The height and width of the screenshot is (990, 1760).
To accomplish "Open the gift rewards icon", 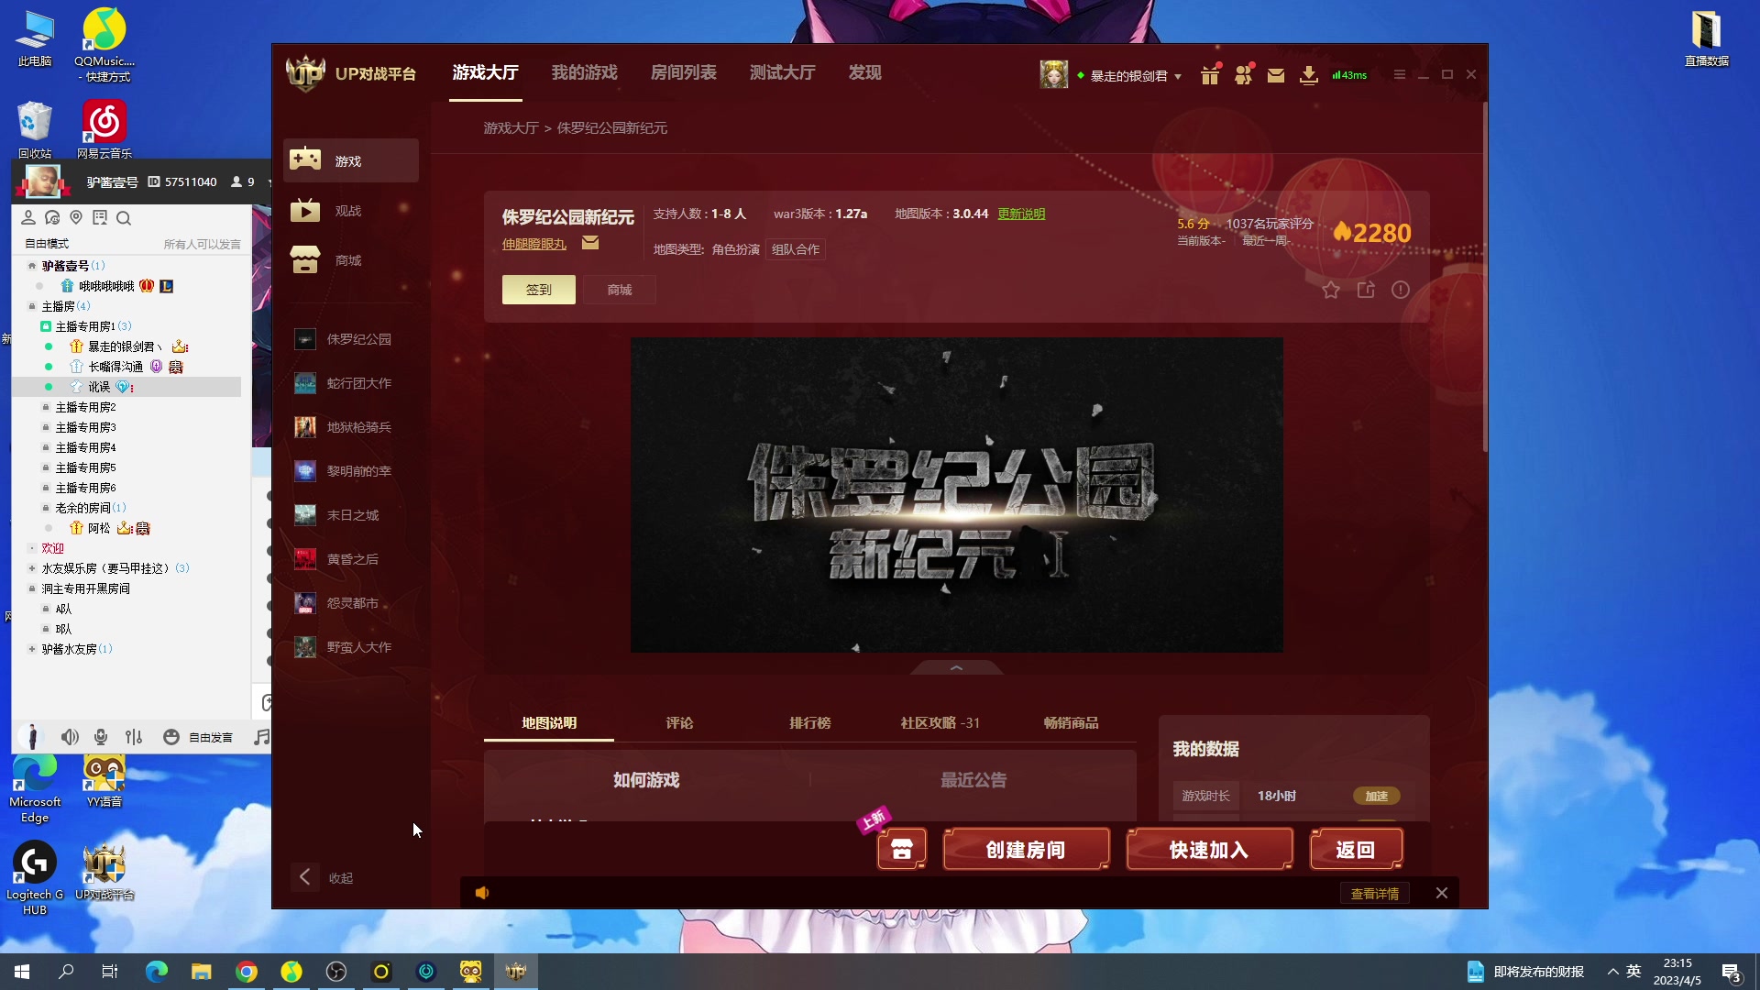I will [x=1209, y=74].
